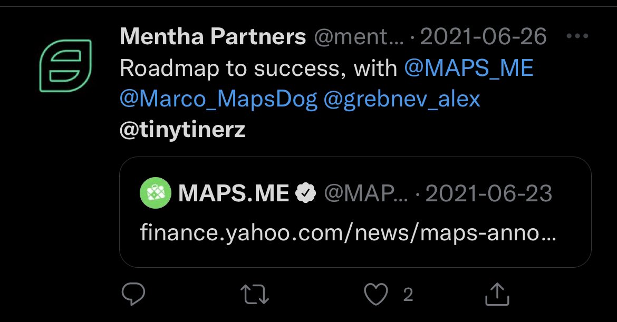Tap the share upload icon
This screenshot has width=617, height=322.
[497, 295]
